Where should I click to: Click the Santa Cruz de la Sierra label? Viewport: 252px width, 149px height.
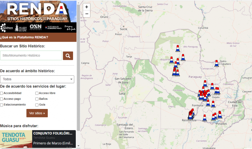145,9
